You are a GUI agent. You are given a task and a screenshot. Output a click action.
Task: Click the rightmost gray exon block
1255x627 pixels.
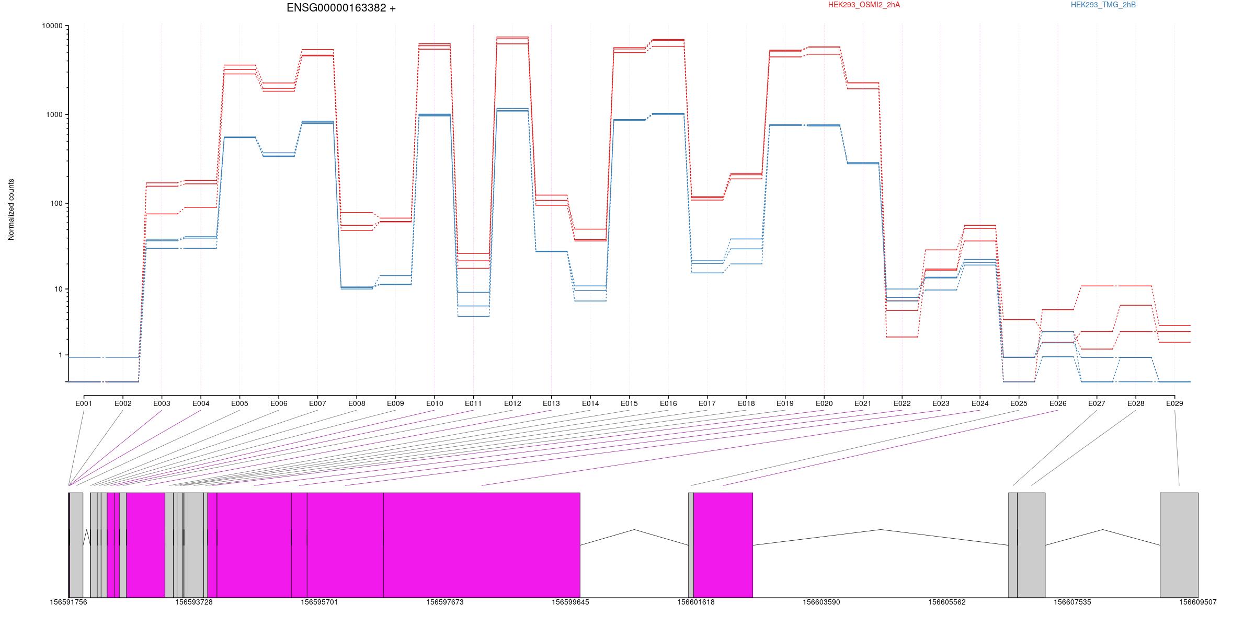[x=1179, y=544]
